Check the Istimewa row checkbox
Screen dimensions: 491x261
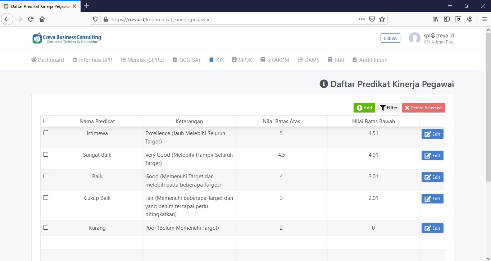46,133
